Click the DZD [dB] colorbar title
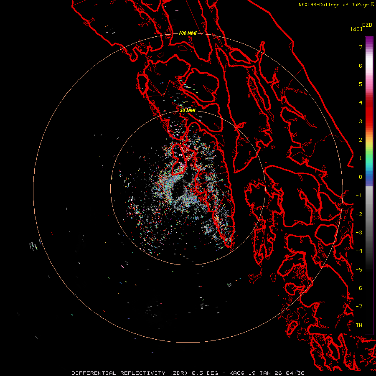 [x=361, y=27]
